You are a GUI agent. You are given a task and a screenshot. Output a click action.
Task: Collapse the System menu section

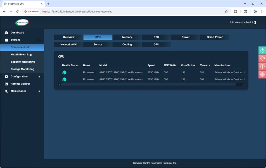tap(39, 40)
